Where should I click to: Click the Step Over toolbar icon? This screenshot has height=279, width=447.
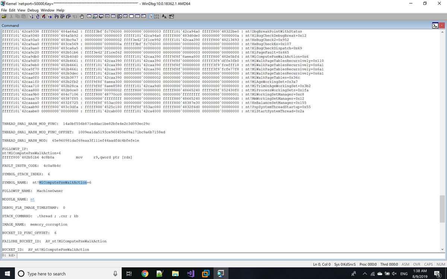tap(62, 16)
